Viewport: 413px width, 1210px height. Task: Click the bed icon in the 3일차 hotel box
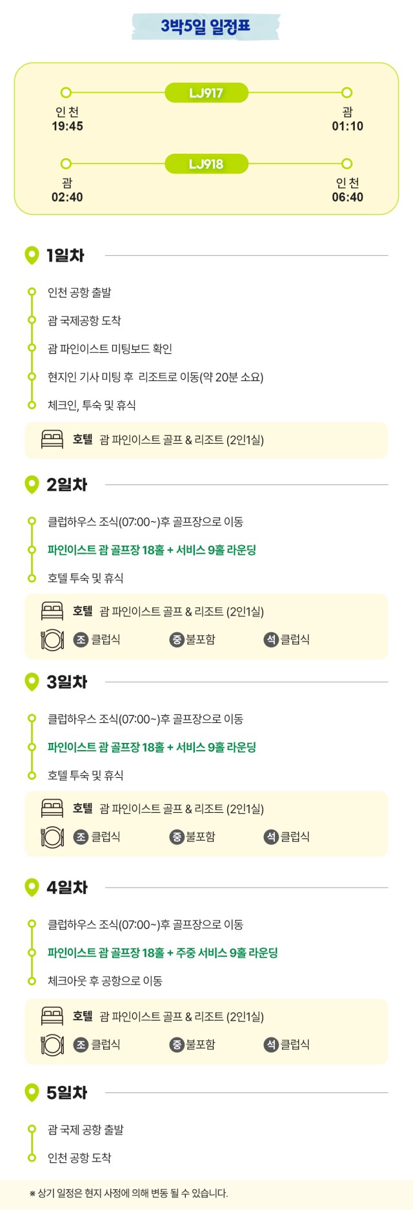tap(52, 808)
